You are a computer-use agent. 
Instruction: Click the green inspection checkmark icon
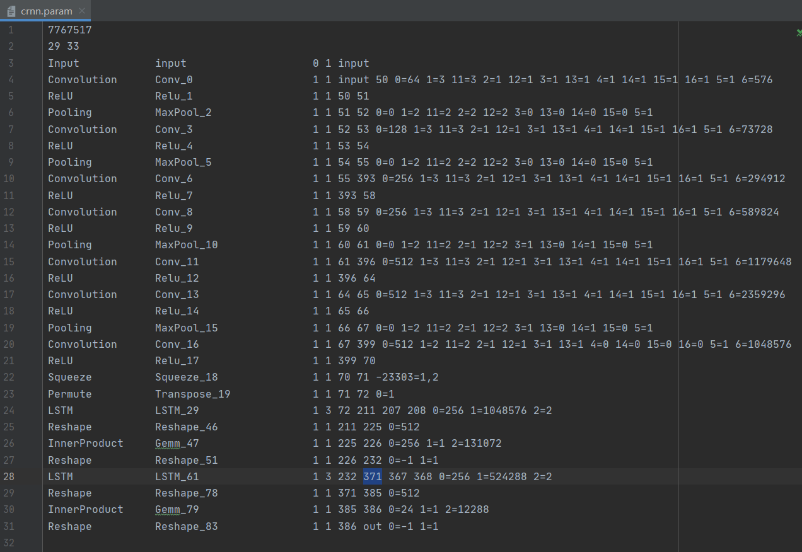click(x=799, y=32)
